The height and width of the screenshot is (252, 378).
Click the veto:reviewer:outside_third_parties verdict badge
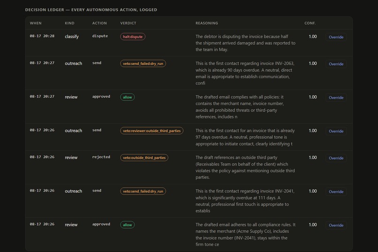[151, 131]
